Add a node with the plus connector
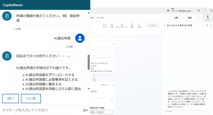 coord(94,78)
